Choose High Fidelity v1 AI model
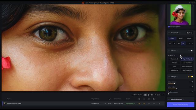196x110 pixels. [187, 71]
